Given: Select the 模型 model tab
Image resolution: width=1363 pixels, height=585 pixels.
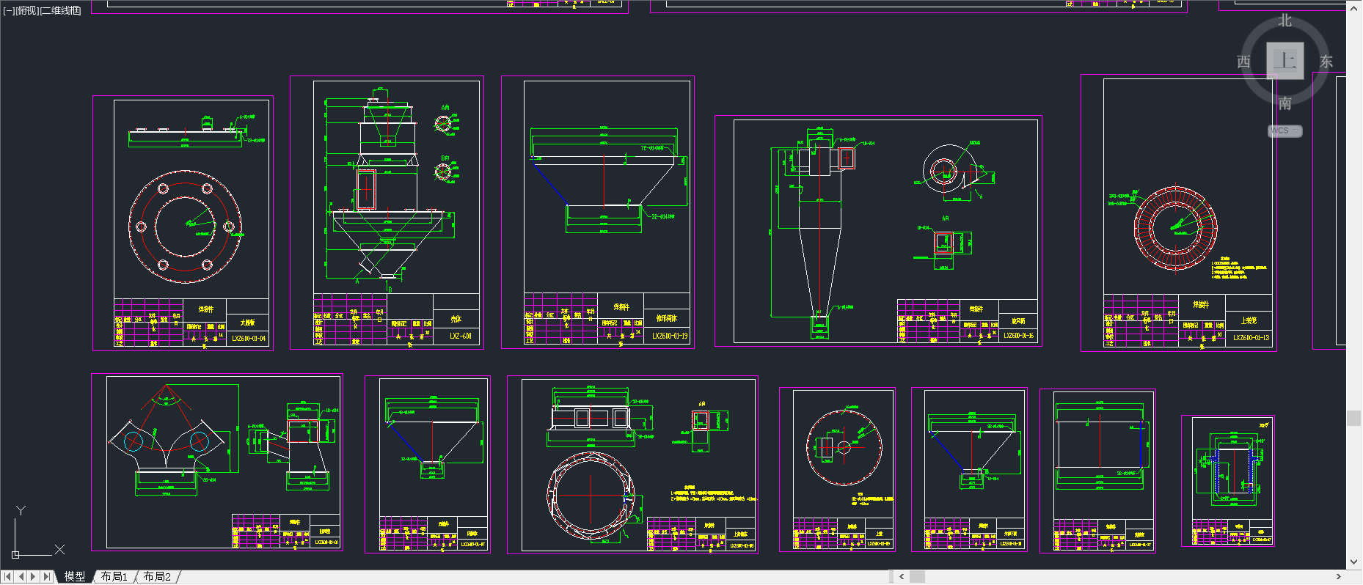Looking at the screenshot, I should point(74,577).
